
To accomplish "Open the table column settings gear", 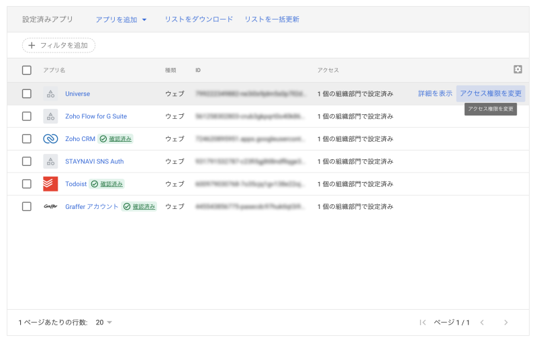I will (x=518, y=70).
